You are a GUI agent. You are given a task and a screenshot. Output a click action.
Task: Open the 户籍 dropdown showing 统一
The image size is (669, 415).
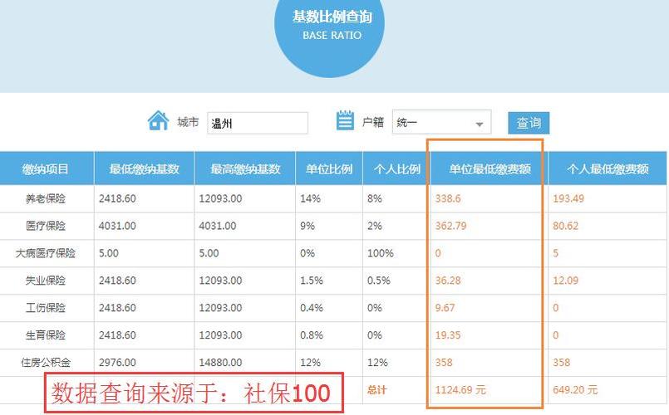[441, 122]
